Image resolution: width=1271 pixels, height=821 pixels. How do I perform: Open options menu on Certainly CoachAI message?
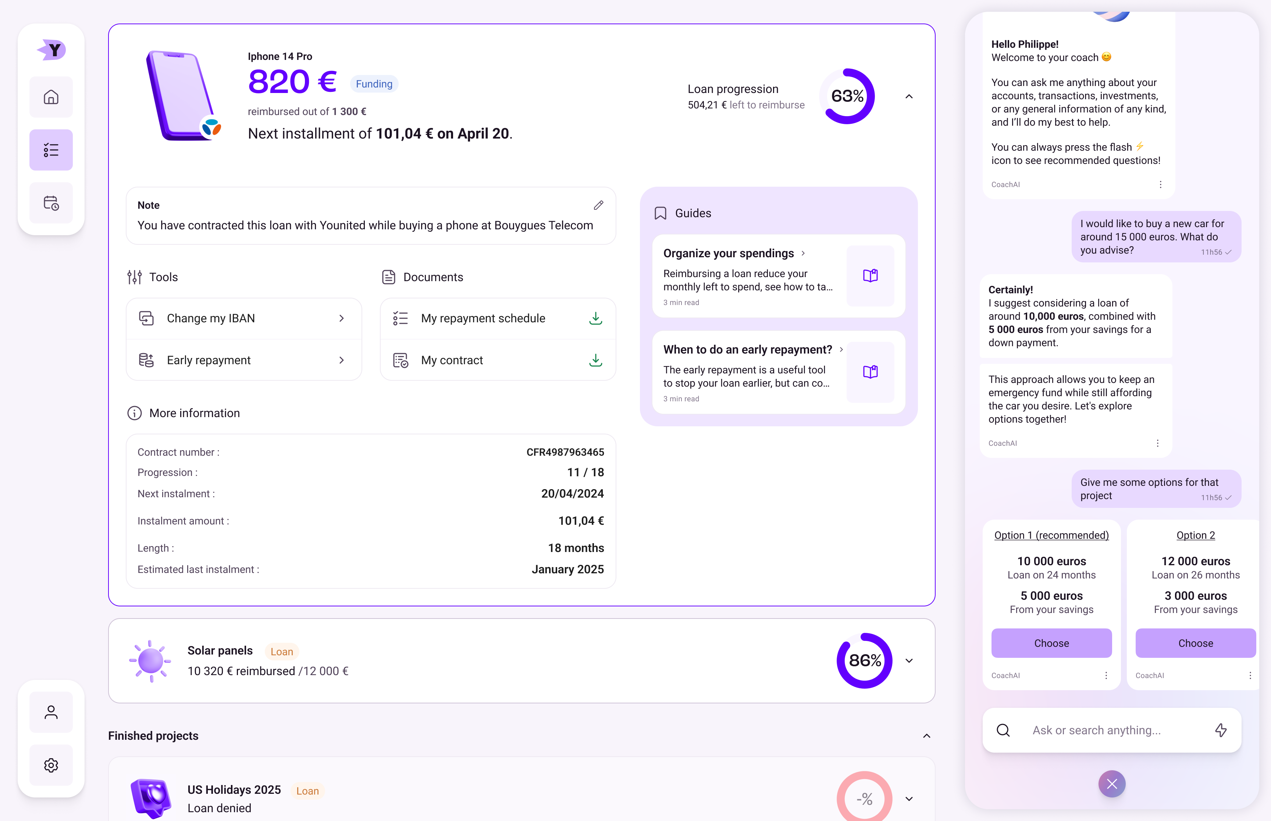[1157, 443]
